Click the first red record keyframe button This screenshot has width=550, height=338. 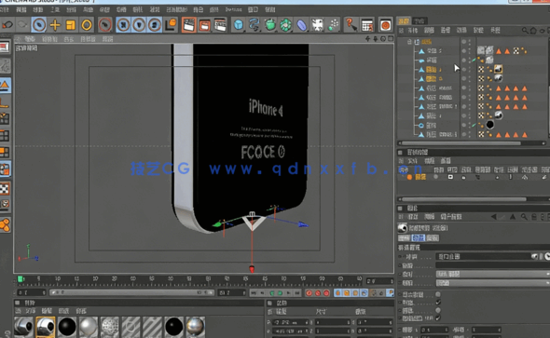309,292
